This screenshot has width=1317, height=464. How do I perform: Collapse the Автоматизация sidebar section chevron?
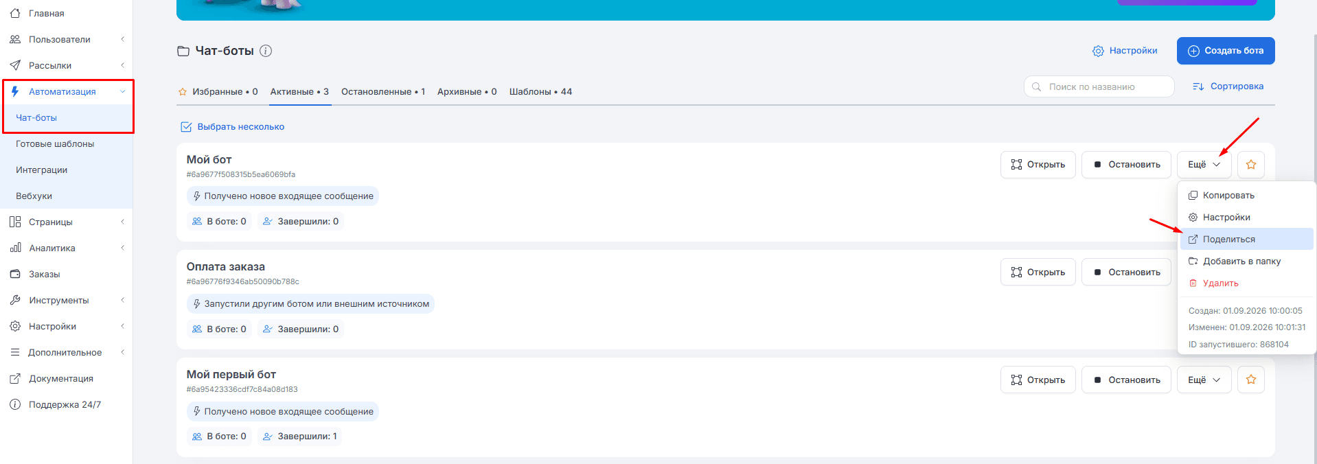(x=123, y=91)
